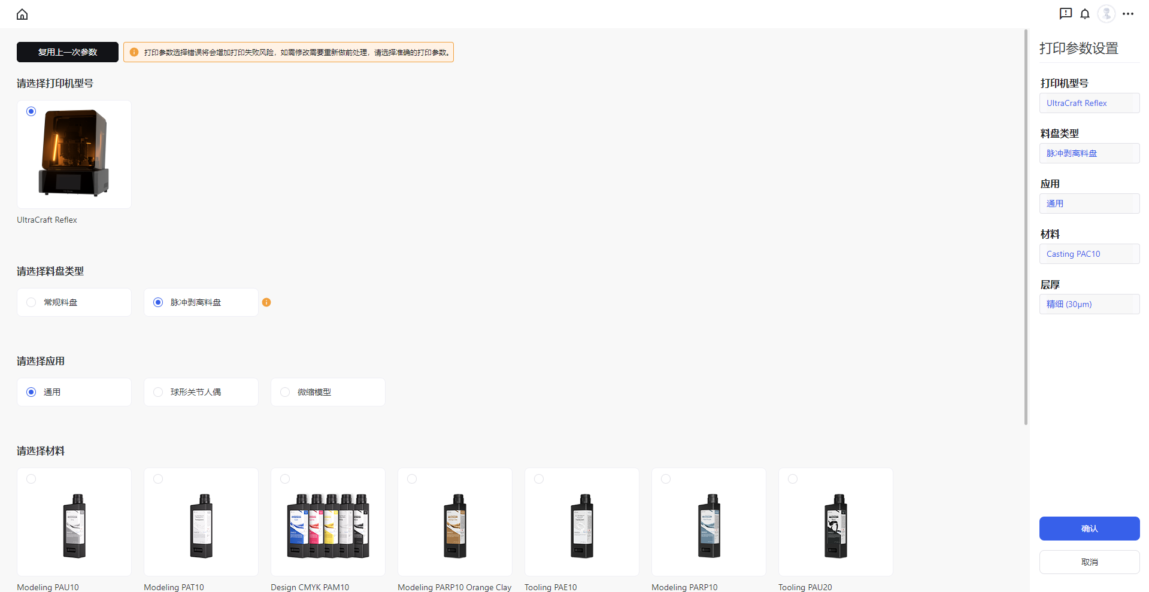Click Tooling PAE10 bottle image
The image size is (1149, 592).
582,526
